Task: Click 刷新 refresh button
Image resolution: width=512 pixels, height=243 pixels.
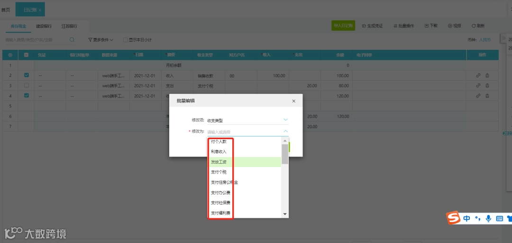Action: (x=478, y=26)
